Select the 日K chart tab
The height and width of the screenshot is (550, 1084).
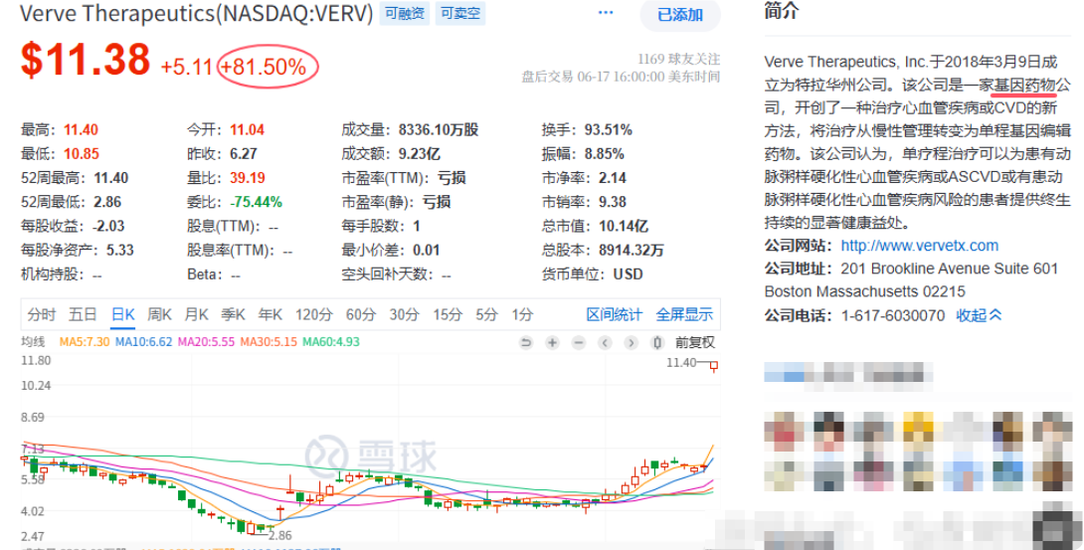(123, 315)
